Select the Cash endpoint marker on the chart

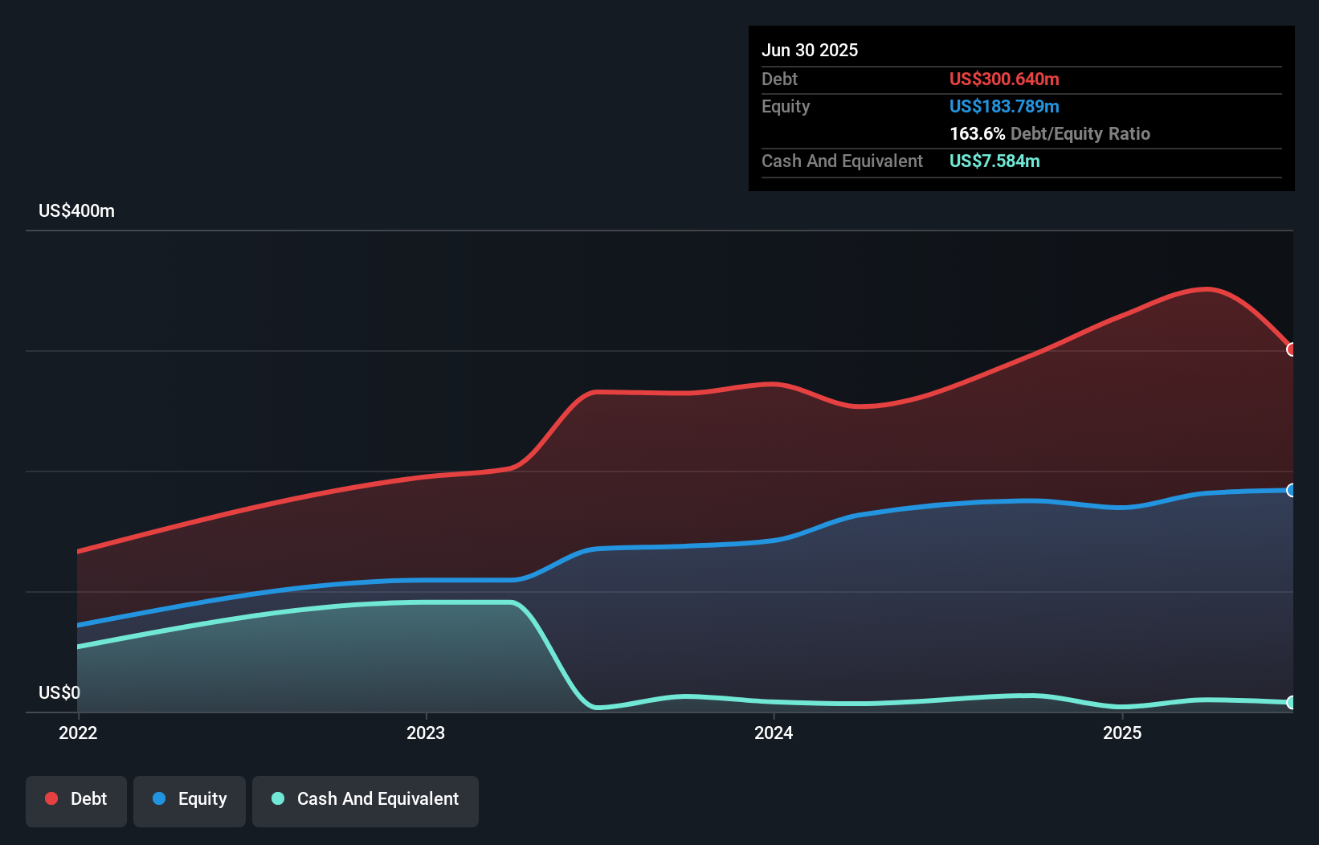click(x=1292, y=702)
